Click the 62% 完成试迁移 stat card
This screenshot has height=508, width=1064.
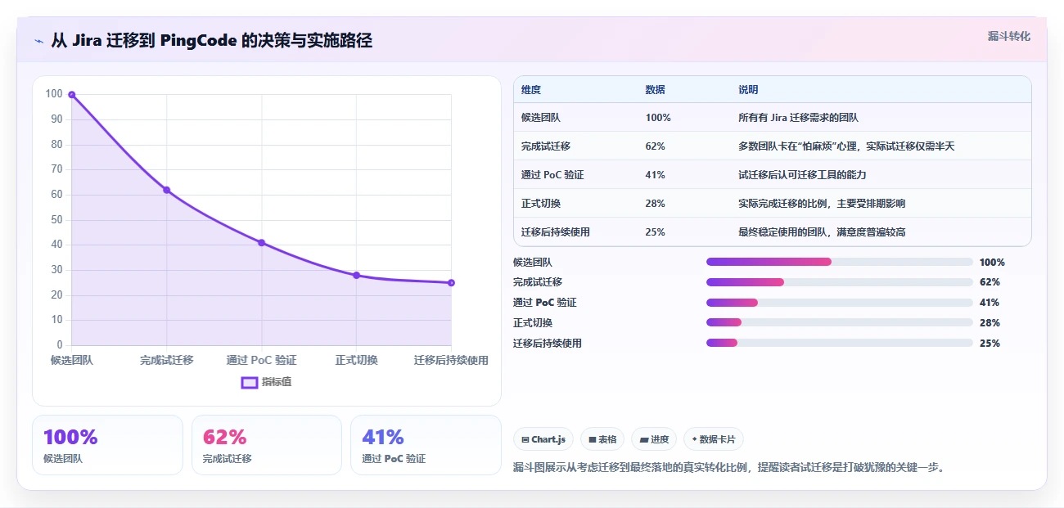pos(267,445)
